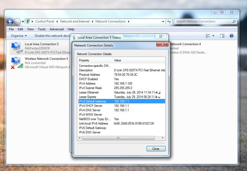Select Network Connections breadcrumb

click(111, 21)
